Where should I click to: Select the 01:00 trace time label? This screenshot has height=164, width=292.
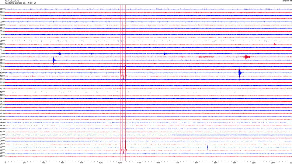pyautogui.click(x=2, y=15)
